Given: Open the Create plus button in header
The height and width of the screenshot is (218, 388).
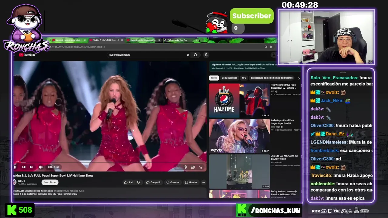Looking at the screenshot, I should coord(274,55).
